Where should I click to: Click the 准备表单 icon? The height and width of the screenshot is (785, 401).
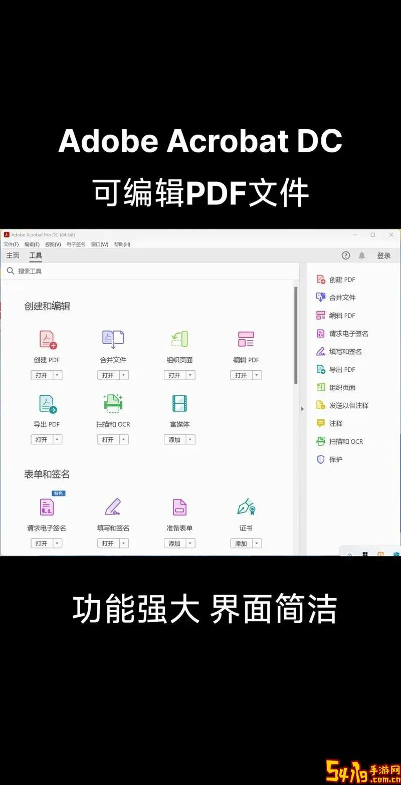(179, 507)
